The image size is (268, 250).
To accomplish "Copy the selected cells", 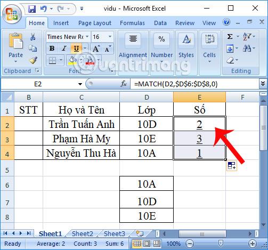I will [33, 49].
